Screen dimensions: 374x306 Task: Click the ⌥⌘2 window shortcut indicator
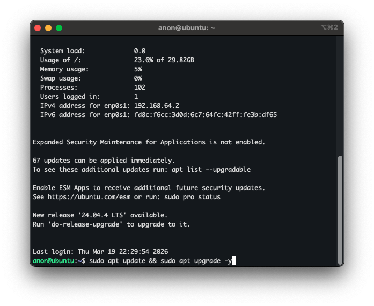329,27
